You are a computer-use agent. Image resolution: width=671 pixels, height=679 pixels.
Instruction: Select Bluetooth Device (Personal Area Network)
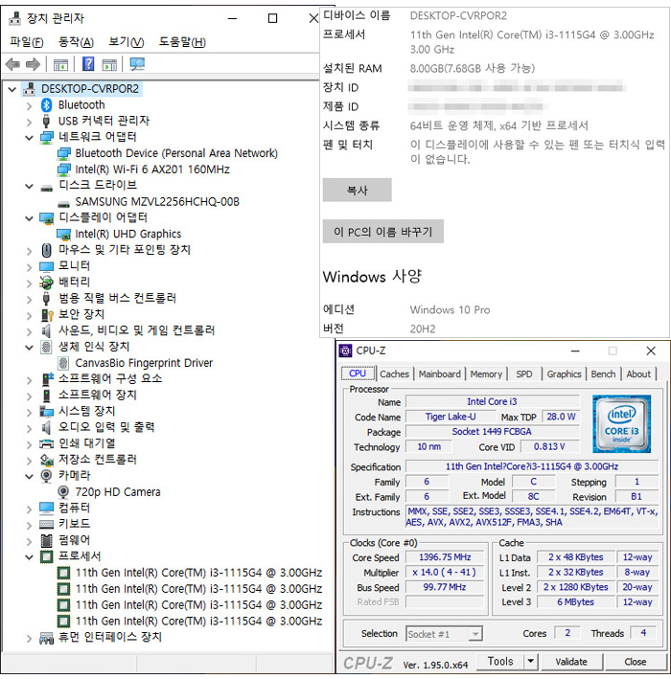[x=176, y=153]
